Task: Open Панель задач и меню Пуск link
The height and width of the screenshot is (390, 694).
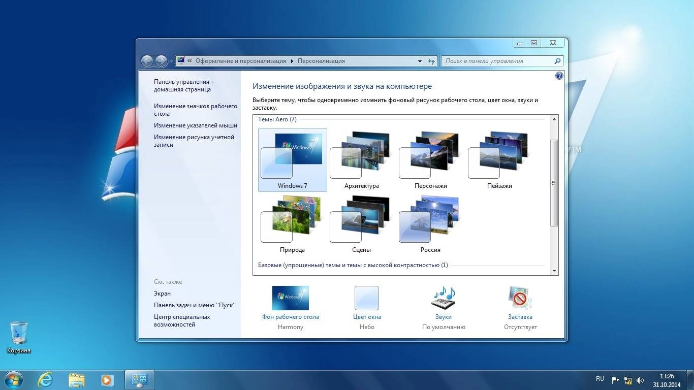Action: 195,305
